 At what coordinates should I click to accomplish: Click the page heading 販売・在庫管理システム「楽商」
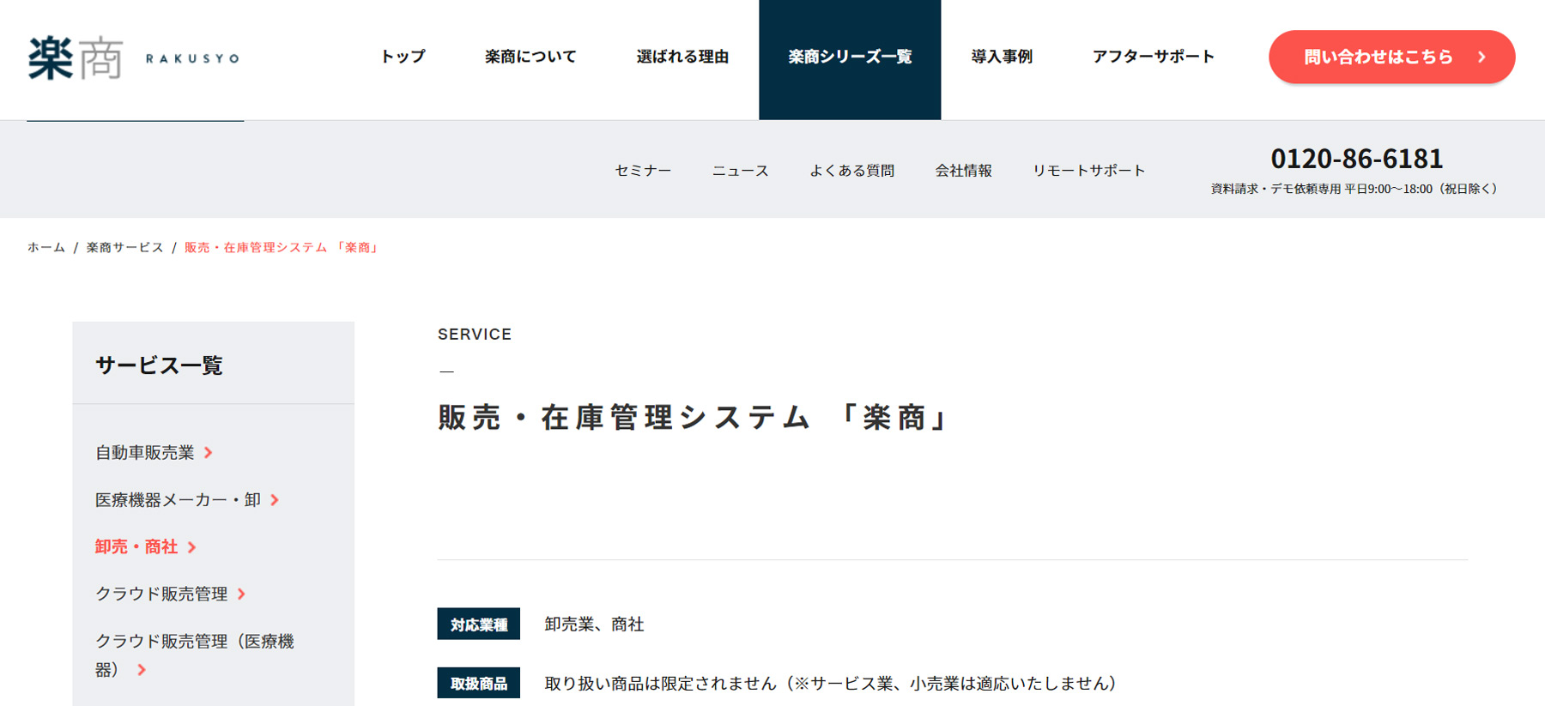(x=694, y=418)
